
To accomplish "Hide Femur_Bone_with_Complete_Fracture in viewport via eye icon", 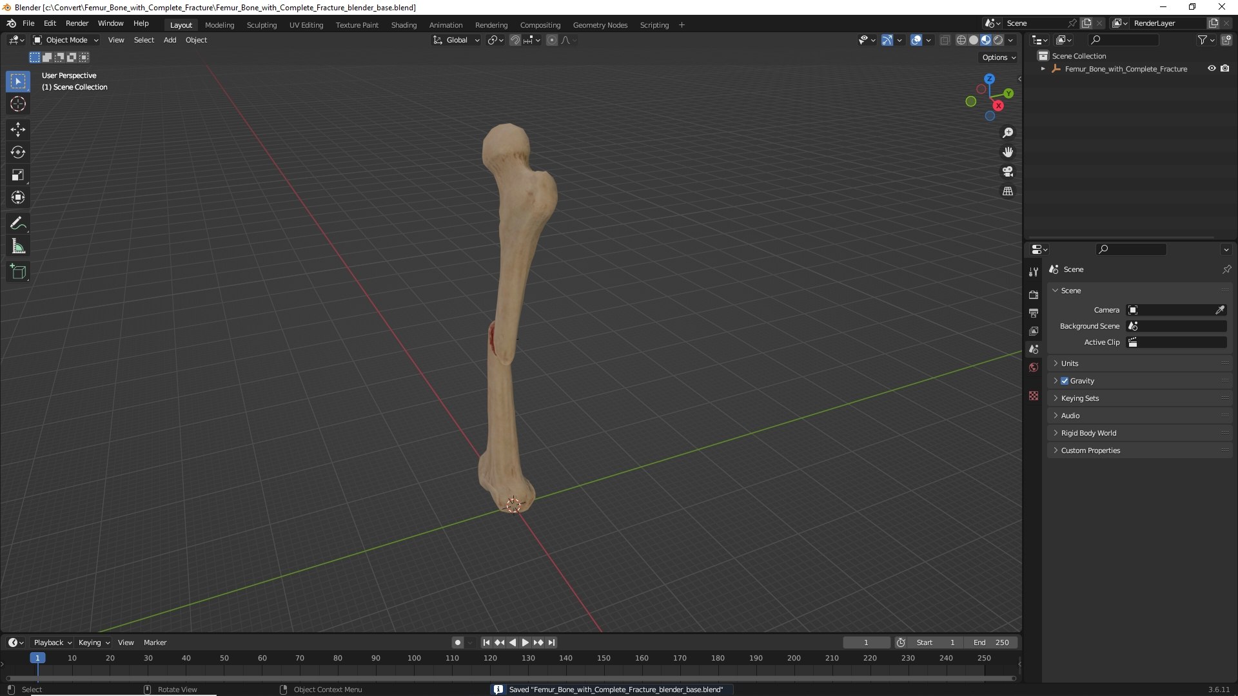I will click(1212, 68).
